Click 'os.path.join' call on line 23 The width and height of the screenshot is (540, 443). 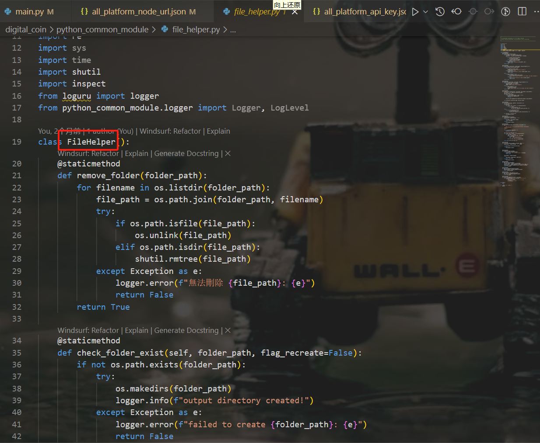point(183,199)
